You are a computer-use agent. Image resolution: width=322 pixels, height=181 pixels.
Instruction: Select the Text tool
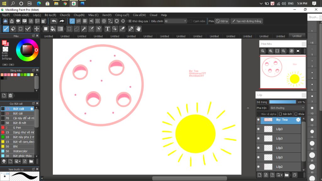point(108,29)
